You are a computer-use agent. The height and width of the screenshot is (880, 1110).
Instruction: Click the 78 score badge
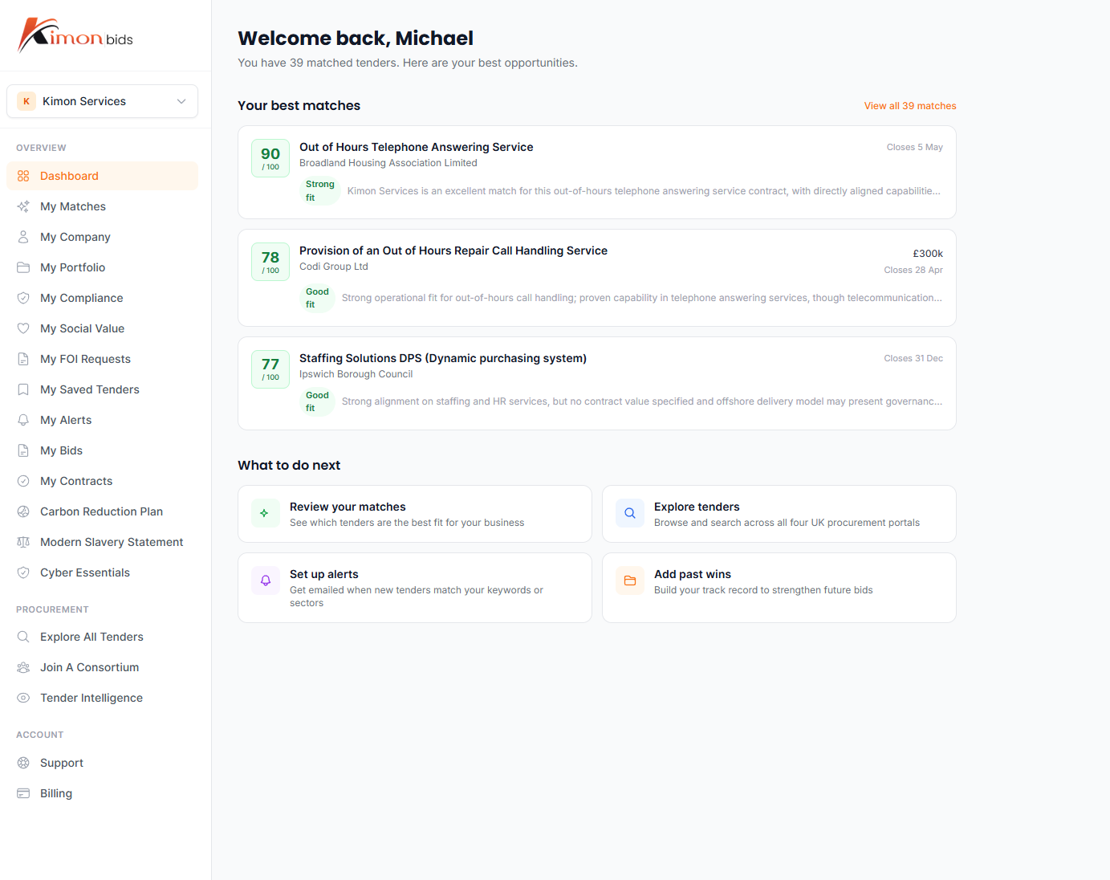(x=270, y=262)
